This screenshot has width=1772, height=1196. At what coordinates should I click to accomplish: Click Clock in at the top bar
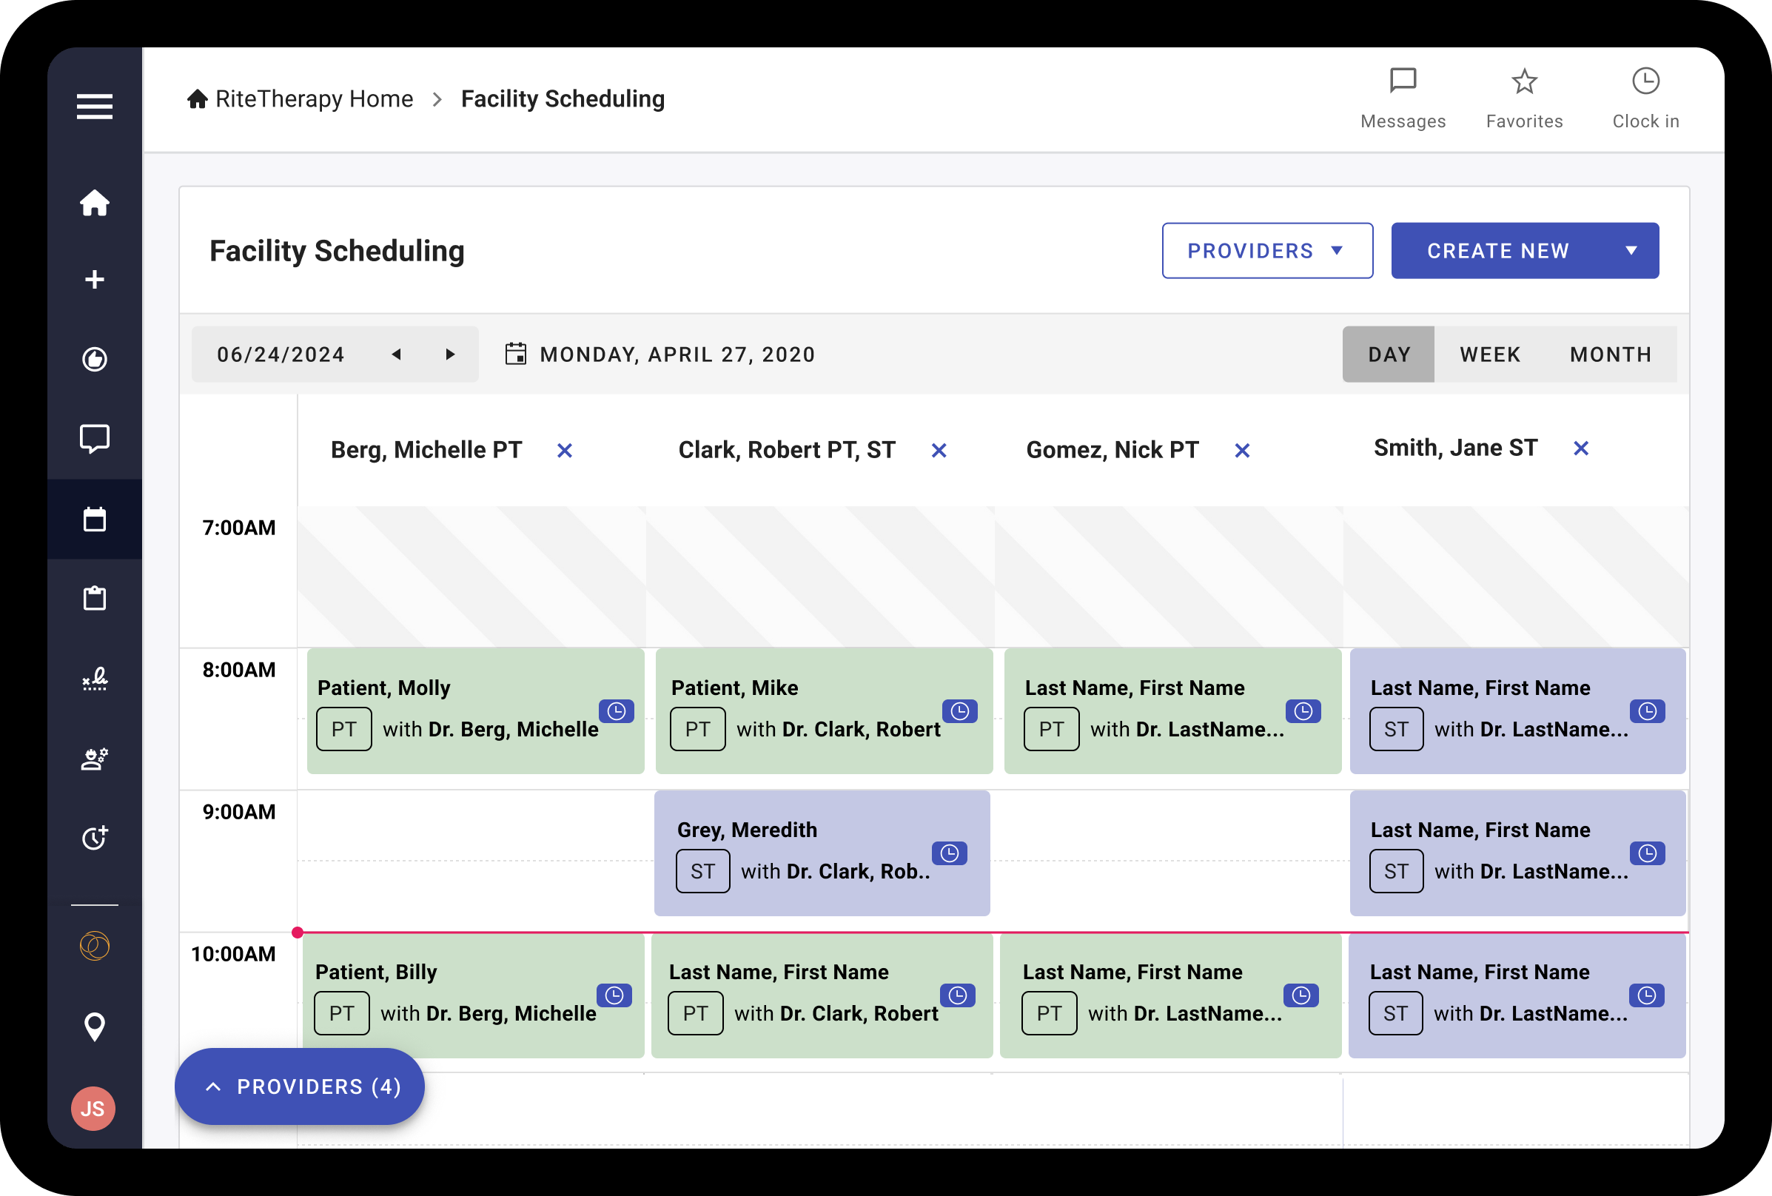(1645, 98)
